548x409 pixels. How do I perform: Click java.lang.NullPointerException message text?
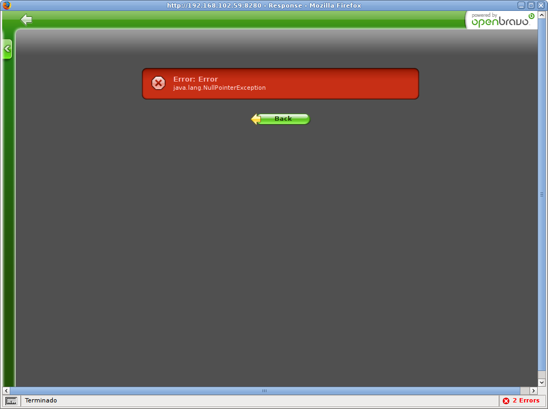tap(220, 88)
